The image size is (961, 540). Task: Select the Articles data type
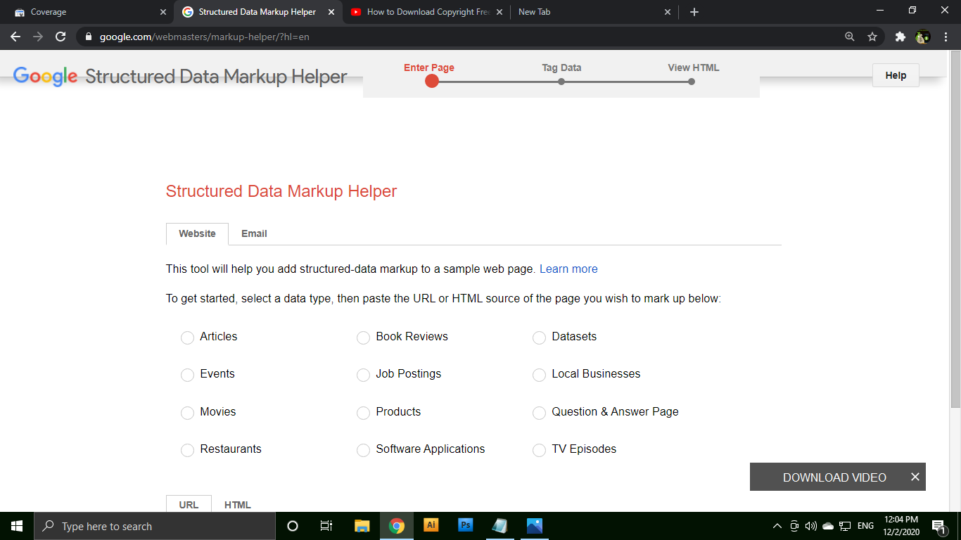pos(187,337)
